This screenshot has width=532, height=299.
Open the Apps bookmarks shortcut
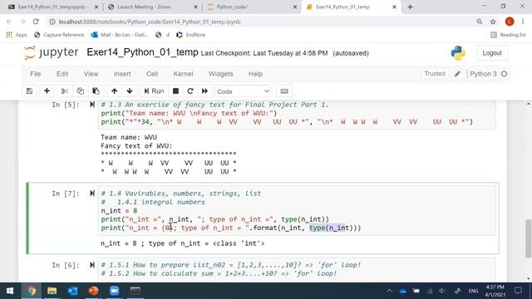coord(17,35)
